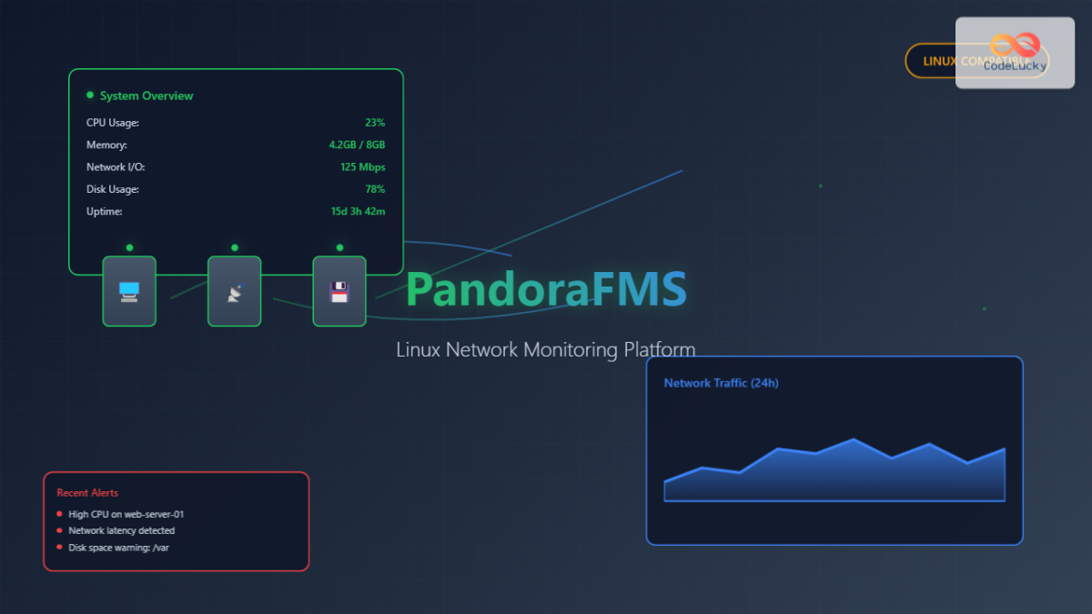Viewport: 1092px width, 614px height.
Task: Click the PandoraFMS title link
Action: point(546,288)
